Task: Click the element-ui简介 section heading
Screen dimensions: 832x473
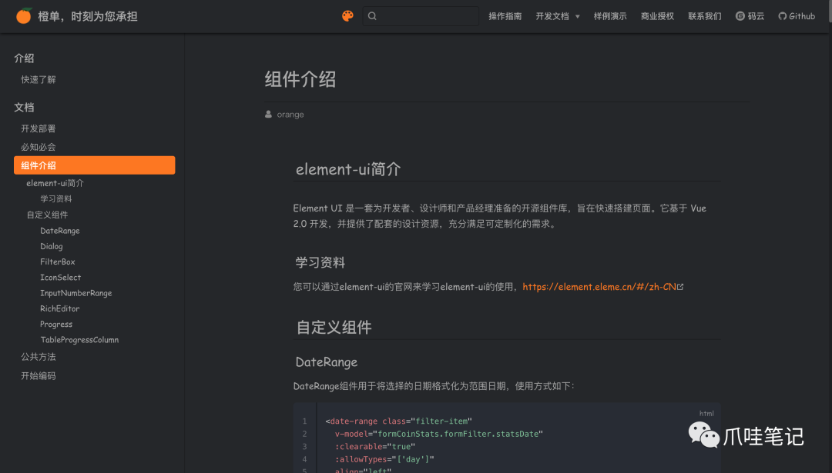Action: point(348,169)
